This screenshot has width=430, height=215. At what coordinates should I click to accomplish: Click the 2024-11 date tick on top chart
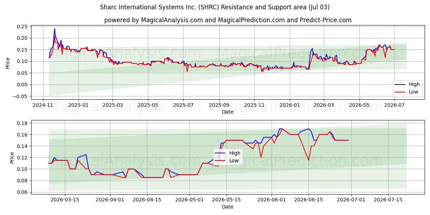(43, 105)
